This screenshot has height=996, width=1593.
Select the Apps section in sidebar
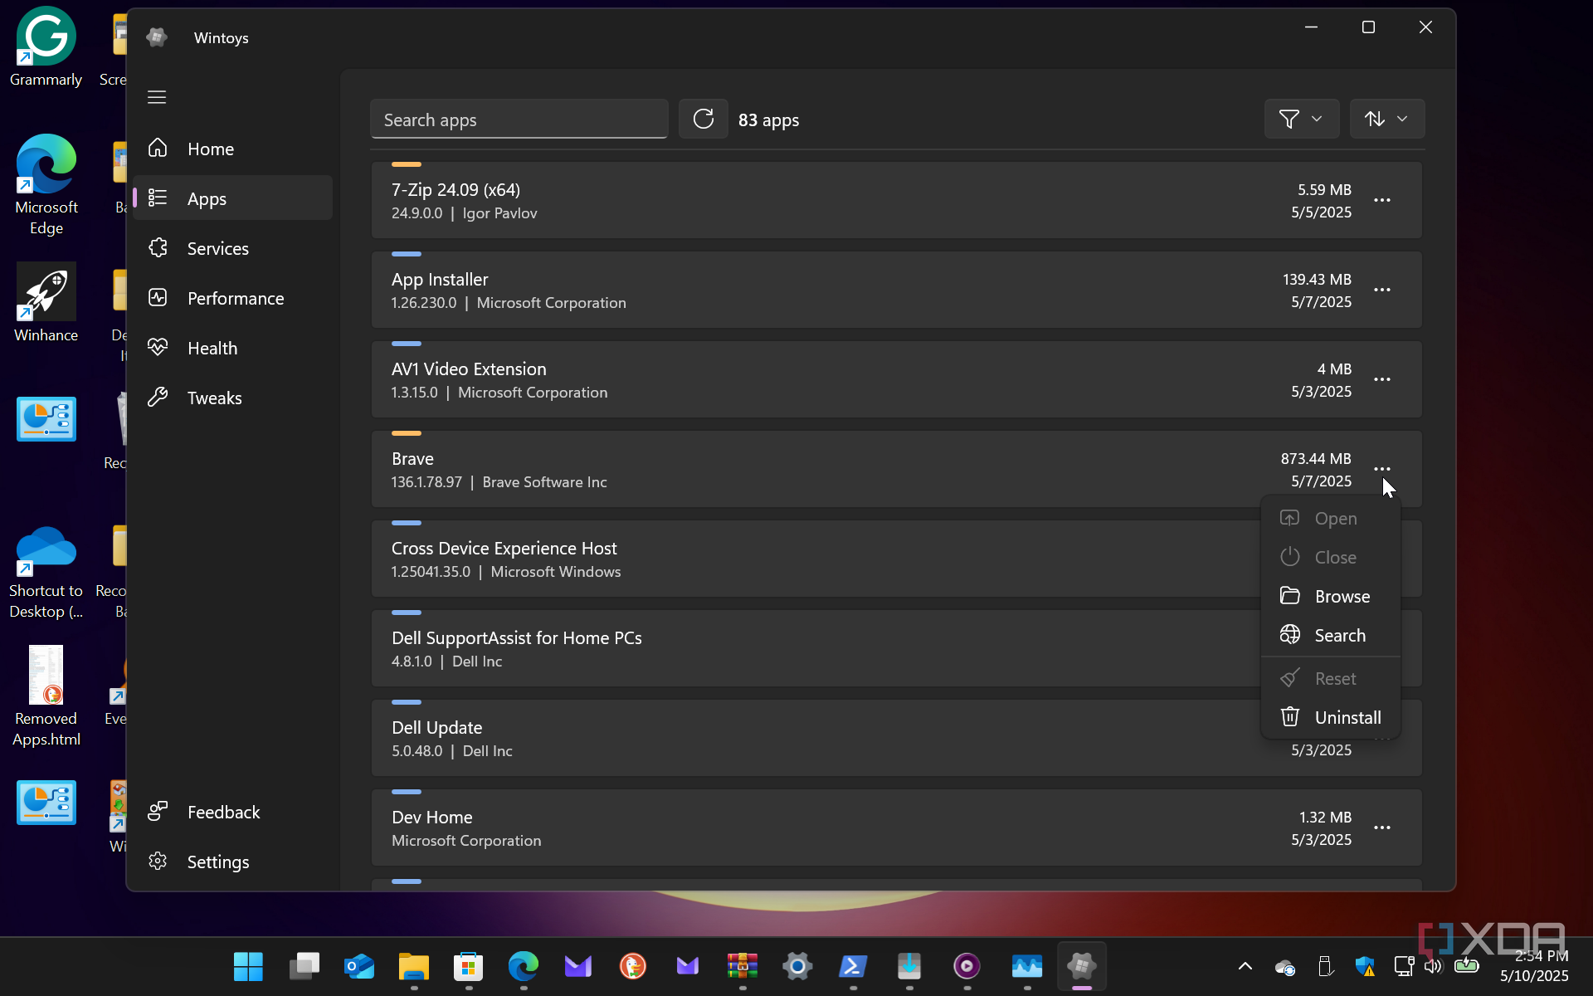232,198
